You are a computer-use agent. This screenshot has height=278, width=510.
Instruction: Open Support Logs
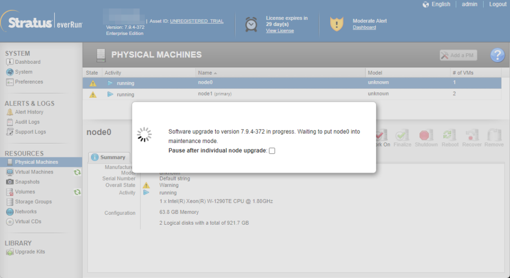pos(30,132)
